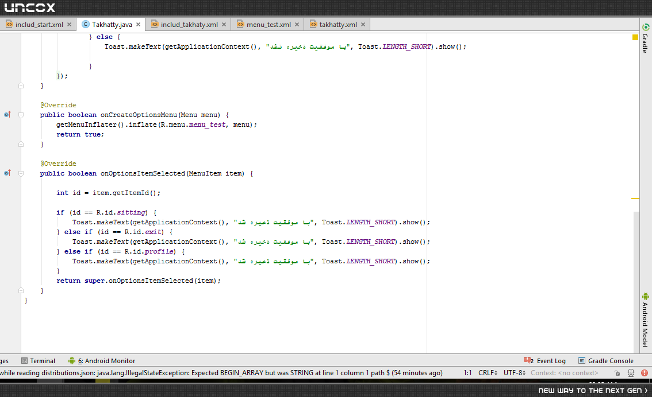This screenshot has width=652, height=397.
Task: Click the R.id.sitting reference
Action: pos(121,212)
